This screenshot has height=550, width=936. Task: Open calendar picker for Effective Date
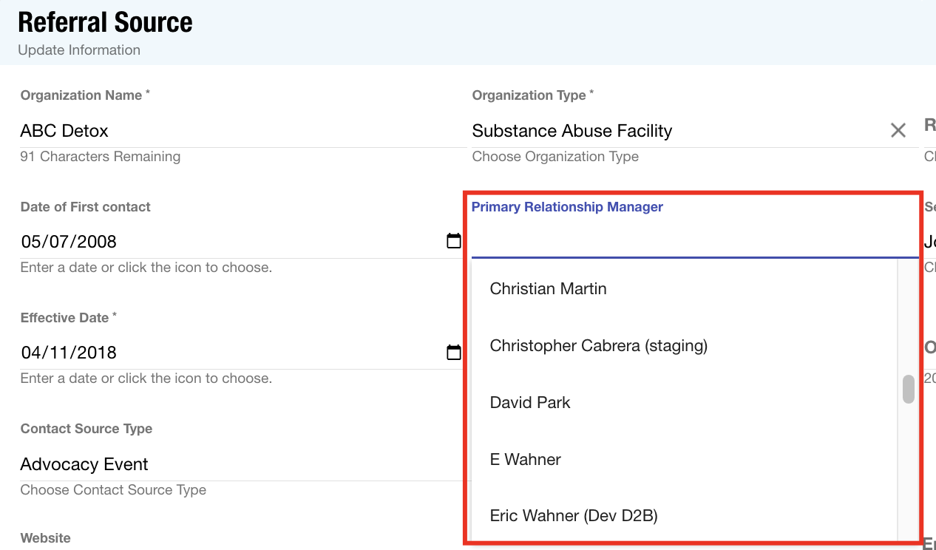pyautogui.click(x=453, y=353)
